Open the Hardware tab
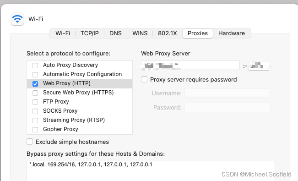Screen dimensions: 298x181 (232, 33)
